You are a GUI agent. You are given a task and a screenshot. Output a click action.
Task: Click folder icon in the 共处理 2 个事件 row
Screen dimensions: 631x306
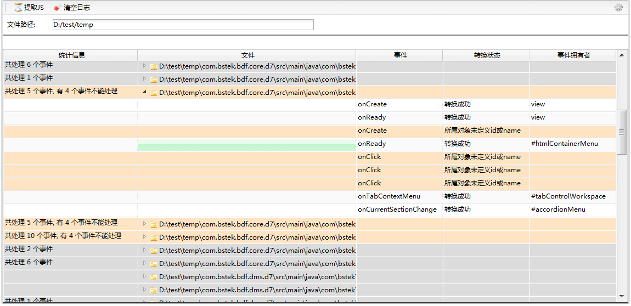154,251
